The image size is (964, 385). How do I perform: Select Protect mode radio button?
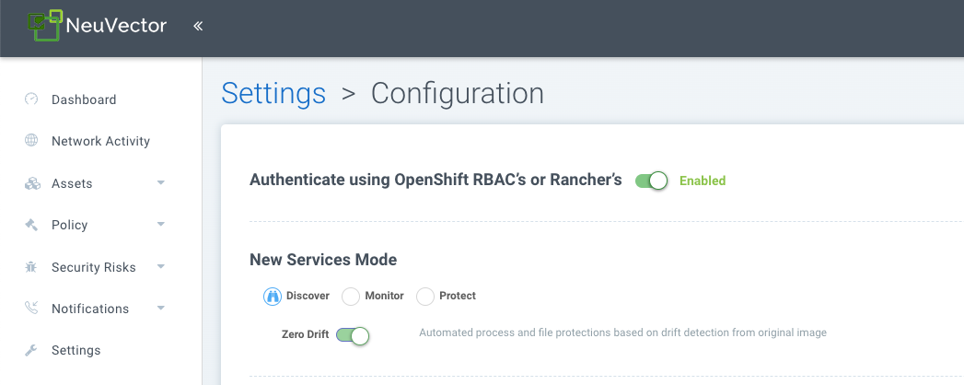point(425,296)
